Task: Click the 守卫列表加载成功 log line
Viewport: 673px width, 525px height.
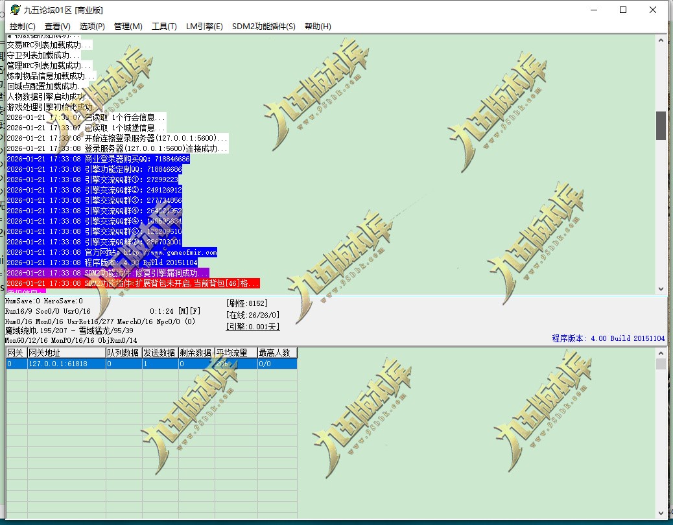Action: click(43, 55)
